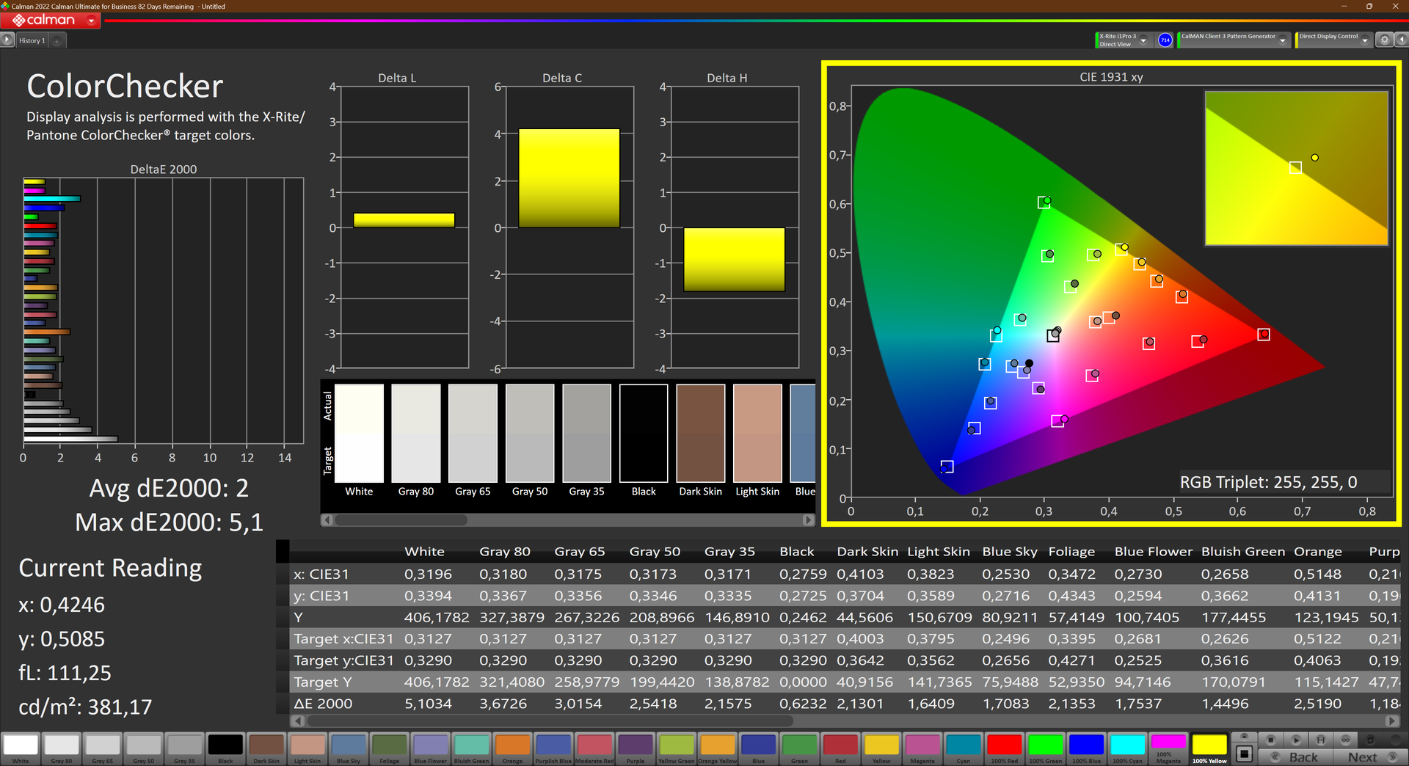The image size is (1409, 766).
Task: Toggle the continuous read infinity icon
Action: [x=1346, y=740]
